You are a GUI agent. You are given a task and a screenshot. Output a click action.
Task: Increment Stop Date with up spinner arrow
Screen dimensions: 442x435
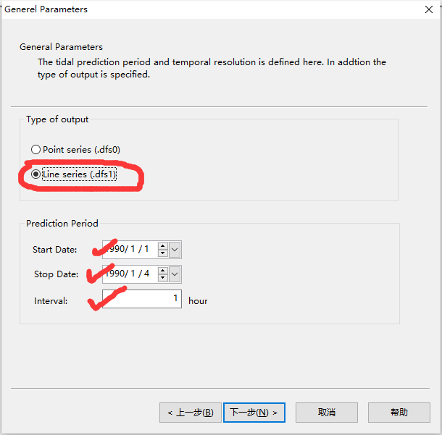coord(163,271)
